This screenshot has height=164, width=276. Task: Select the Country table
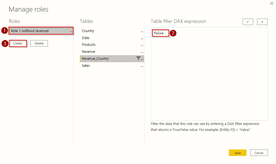88,31
